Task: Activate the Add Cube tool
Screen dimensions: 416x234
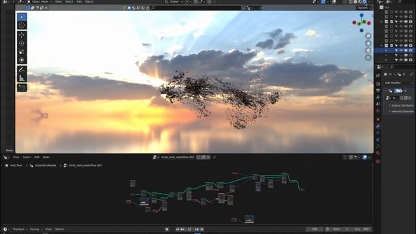Action: 21,88
